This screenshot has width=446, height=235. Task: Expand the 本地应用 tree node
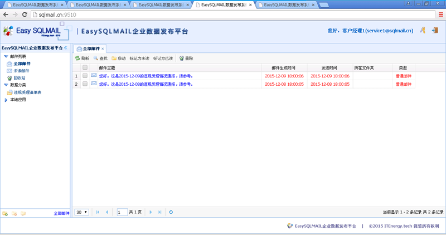pos(6,100)
